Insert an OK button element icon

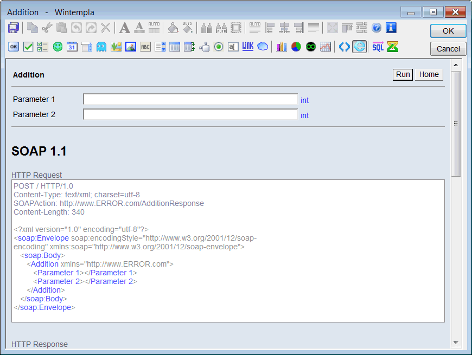pos(14,47)
